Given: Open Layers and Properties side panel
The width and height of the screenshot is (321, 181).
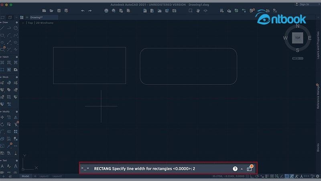Looking at the screenshot, I should [x=318, y=45].
